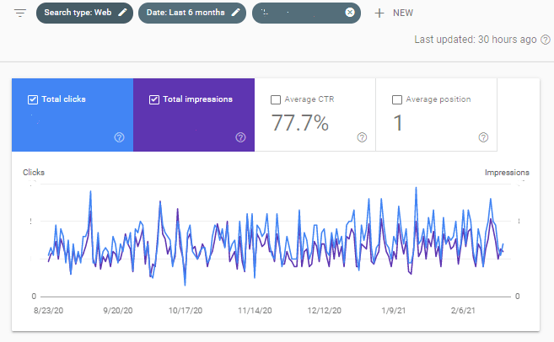The image size is (554, 342).
Task: Click pencil icon on Search type chip
Action: [x=122, y=13]
